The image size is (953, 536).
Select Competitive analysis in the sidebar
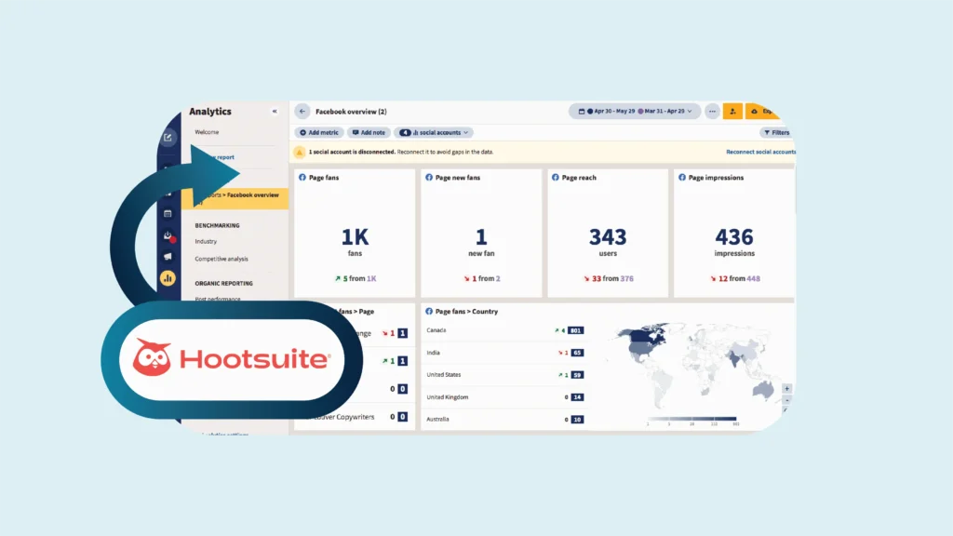(x=221, y=259)
